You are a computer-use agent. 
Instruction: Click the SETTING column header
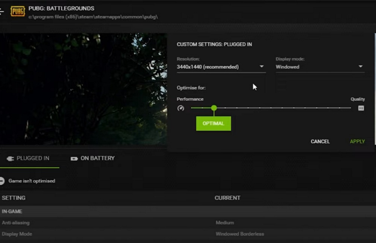[x=14, y=198]
